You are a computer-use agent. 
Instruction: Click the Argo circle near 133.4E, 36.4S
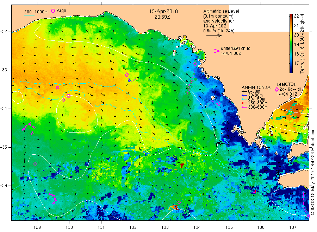pyautogui.click(x=179, y=202)
